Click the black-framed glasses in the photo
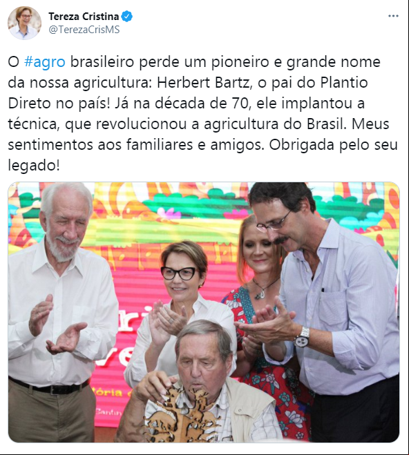 pos(179,273)
